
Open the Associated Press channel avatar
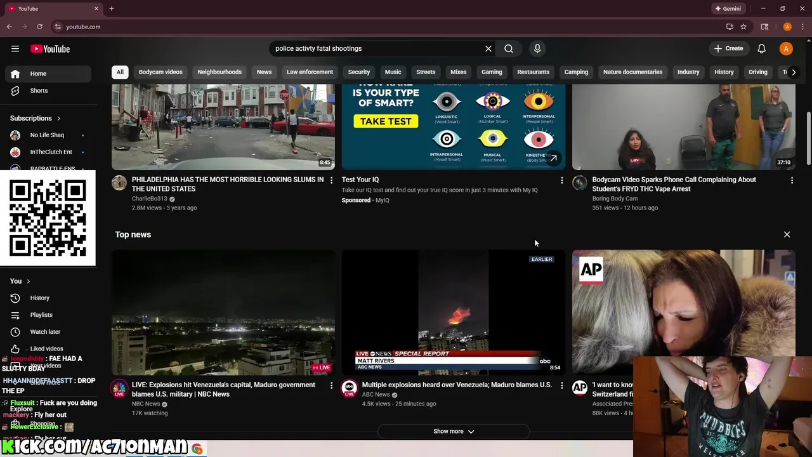coord(580,388)
